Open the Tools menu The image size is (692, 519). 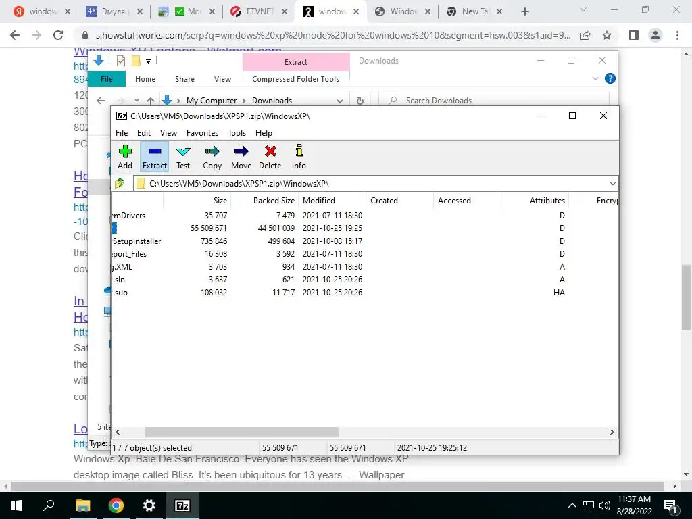tap(237, 133)
